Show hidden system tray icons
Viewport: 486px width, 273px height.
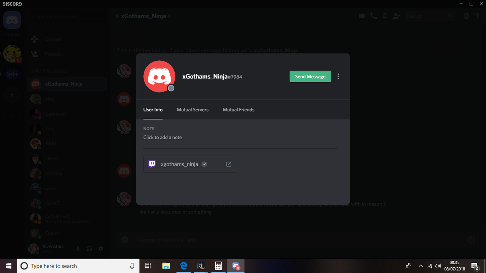click(420, 266)
